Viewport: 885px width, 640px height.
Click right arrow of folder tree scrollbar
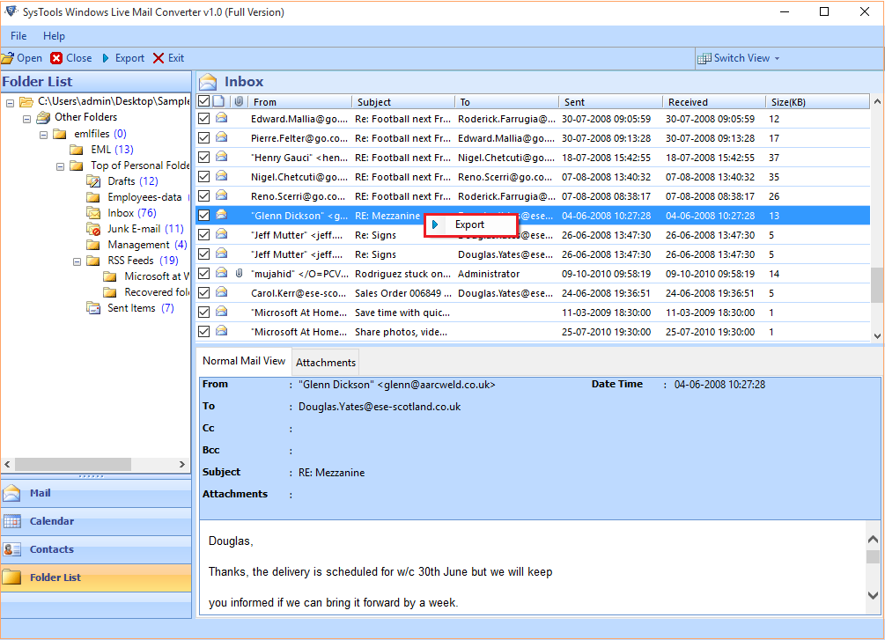[181, 465]
